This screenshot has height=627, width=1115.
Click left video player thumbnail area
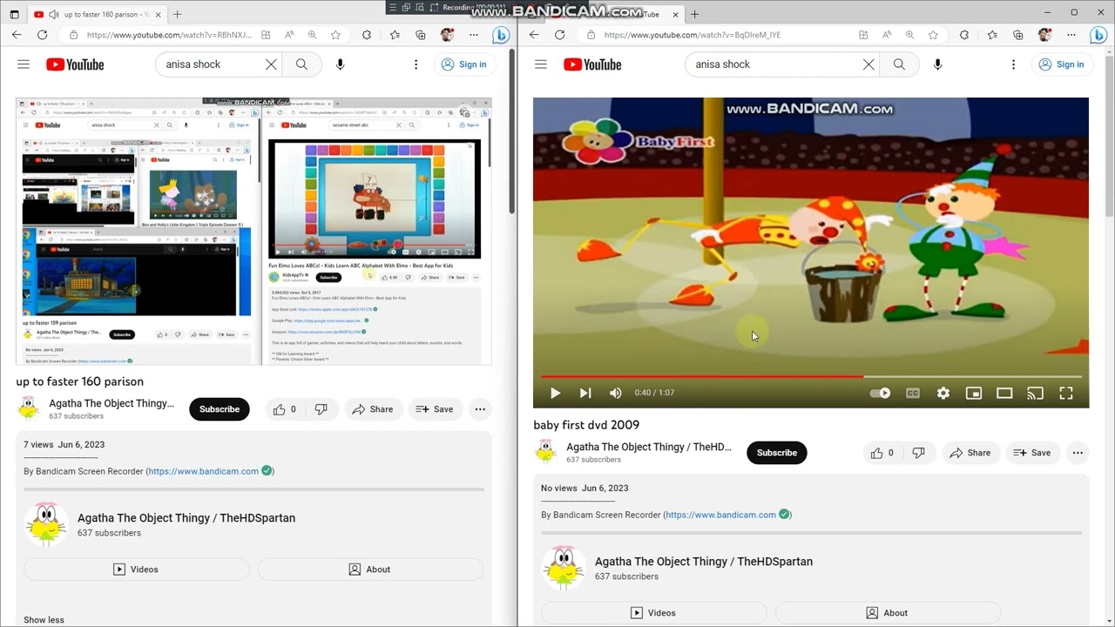(x=253, y=232)
